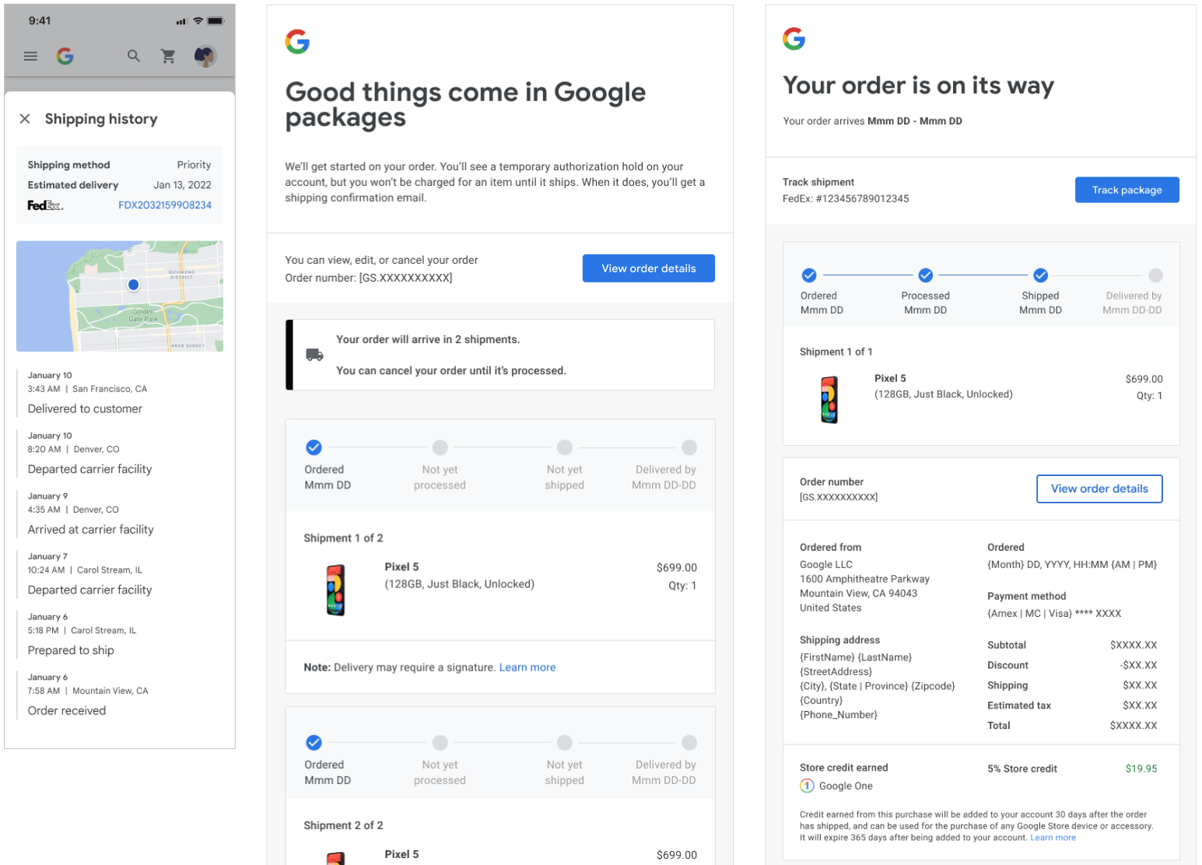This screenshot has height=865, width=1202.
Task: Click 'Delivered by' step dot in Shipment 1 of 2
Action: [x=689, y=447]
